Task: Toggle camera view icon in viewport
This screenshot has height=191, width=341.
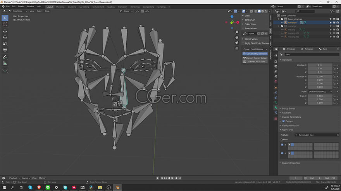Action: click(237, 43)
